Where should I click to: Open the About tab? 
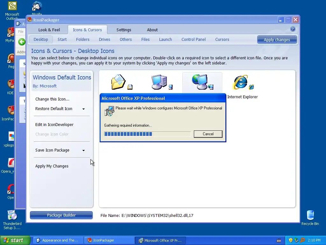[x=152, y=30]
